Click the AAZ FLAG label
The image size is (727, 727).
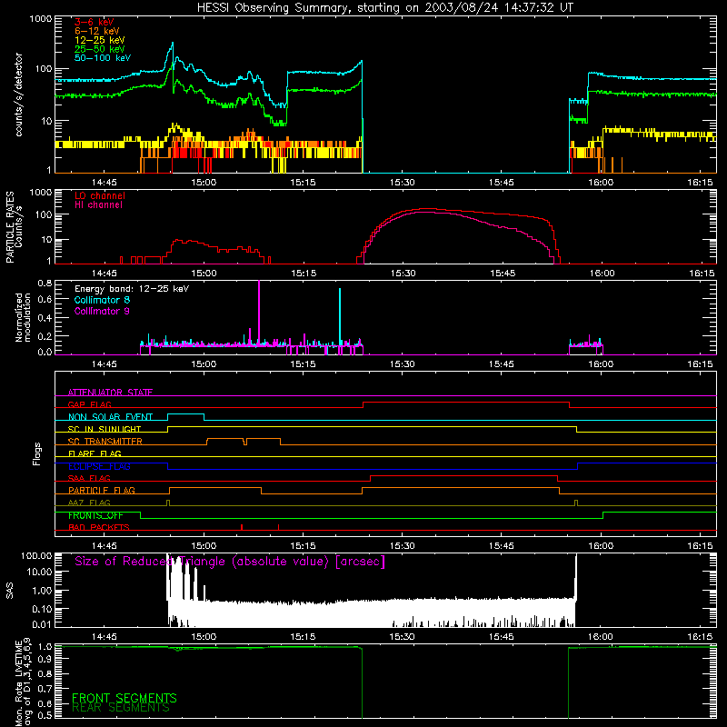(89, 503)
